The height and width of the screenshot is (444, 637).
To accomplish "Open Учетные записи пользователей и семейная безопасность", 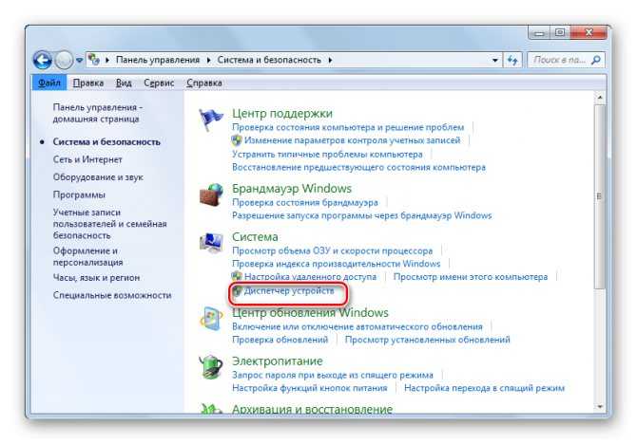I will click(109, 224).
